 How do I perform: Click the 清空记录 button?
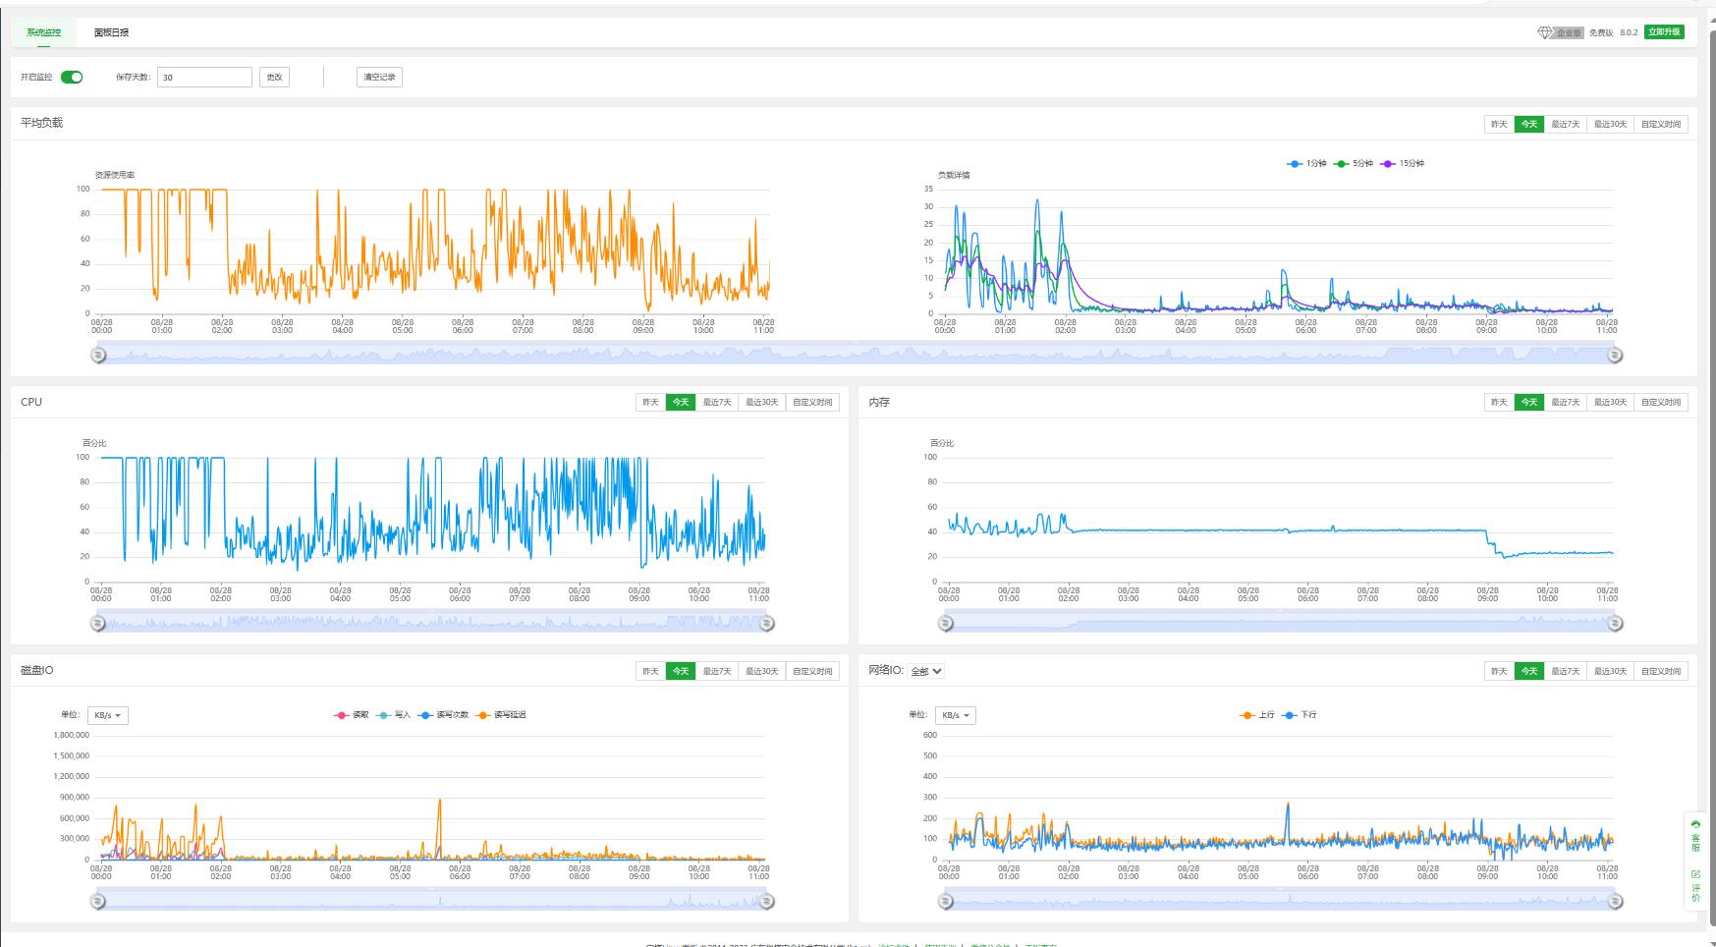tap(379, 78)
